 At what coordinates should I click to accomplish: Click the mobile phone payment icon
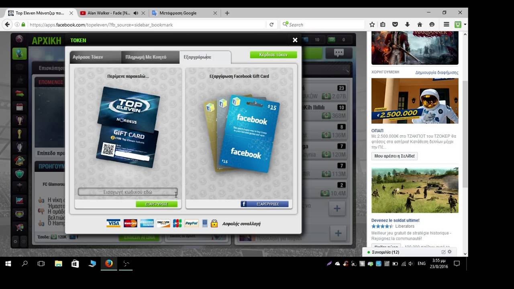click(x=205, y=224)
